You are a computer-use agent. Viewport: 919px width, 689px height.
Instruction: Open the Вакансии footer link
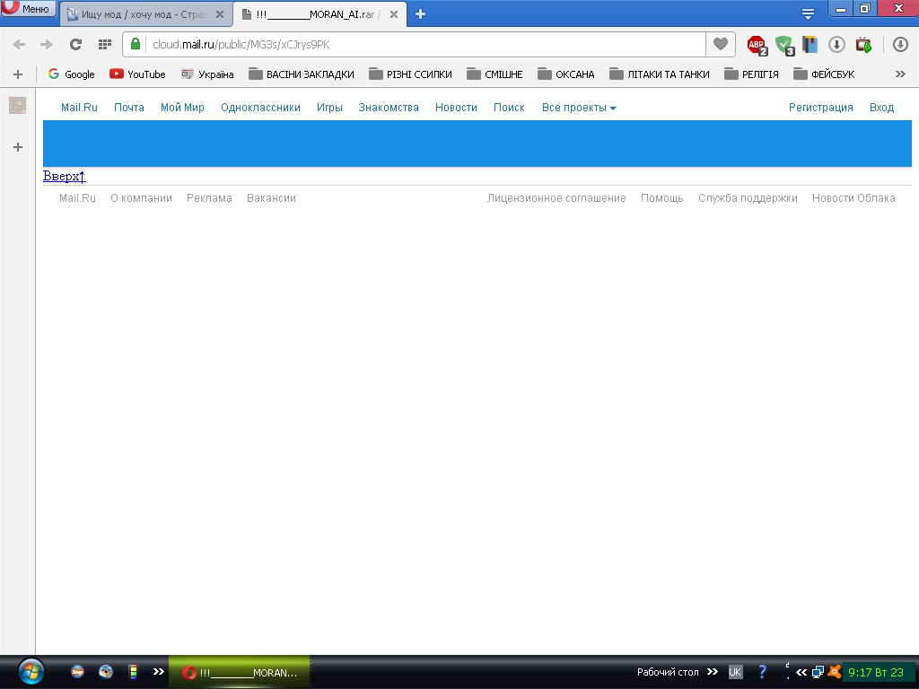pos(271,198)
